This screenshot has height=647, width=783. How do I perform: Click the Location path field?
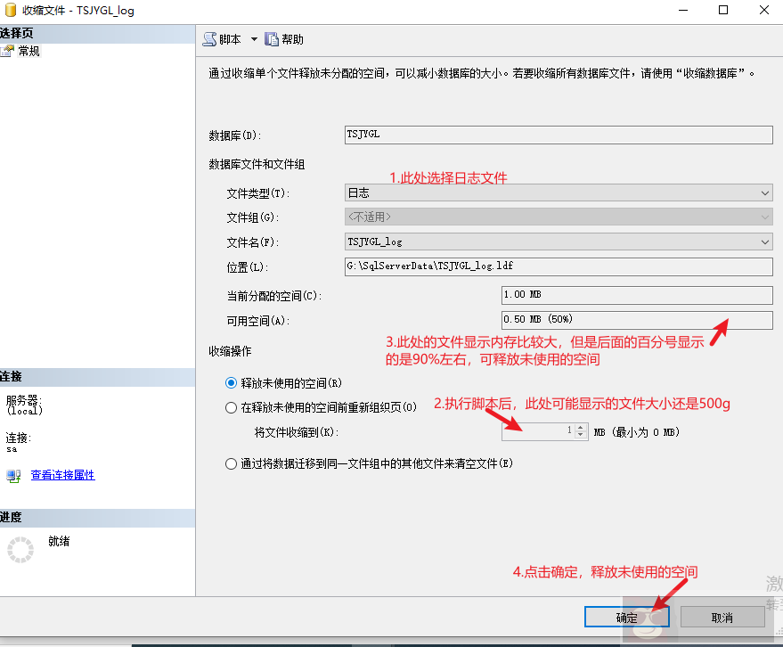(x=558, y=266)
